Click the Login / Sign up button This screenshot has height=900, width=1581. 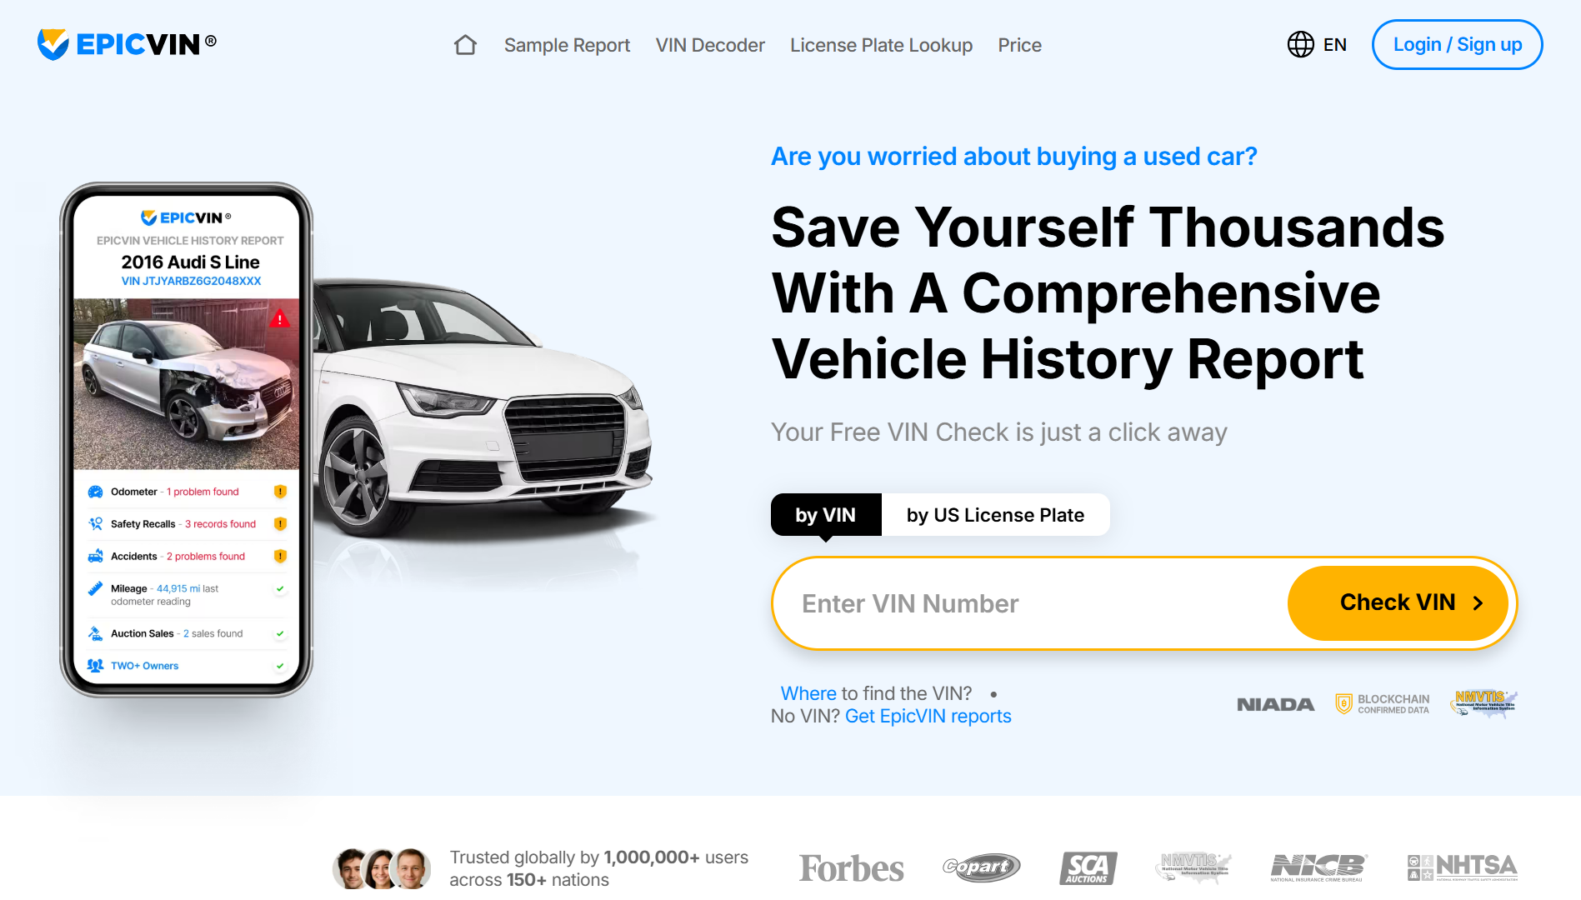pos(1457,45)
